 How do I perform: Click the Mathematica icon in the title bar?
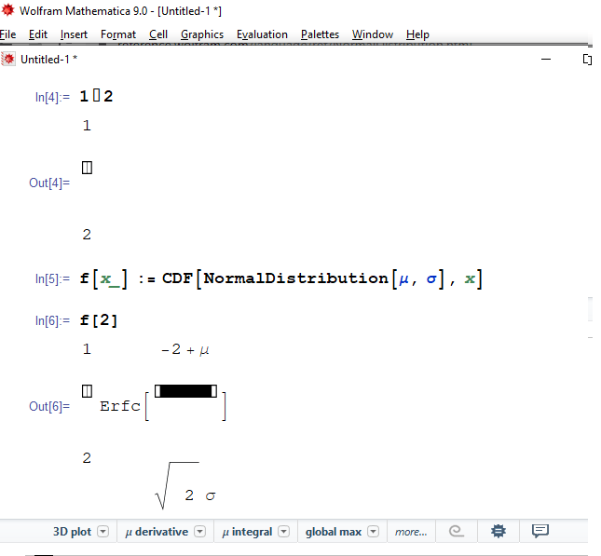pos(7,10)
